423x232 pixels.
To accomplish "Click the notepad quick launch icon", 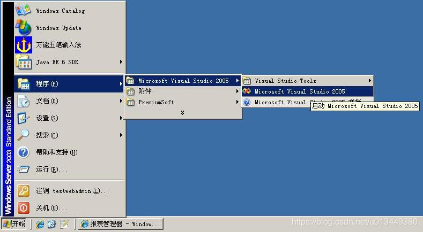I will point(64,224).
